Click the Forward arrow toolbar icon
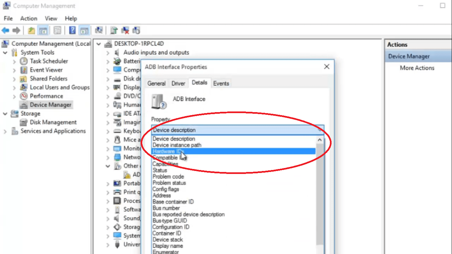The height and width of the screenshot is (254, 452). point(16,31)
